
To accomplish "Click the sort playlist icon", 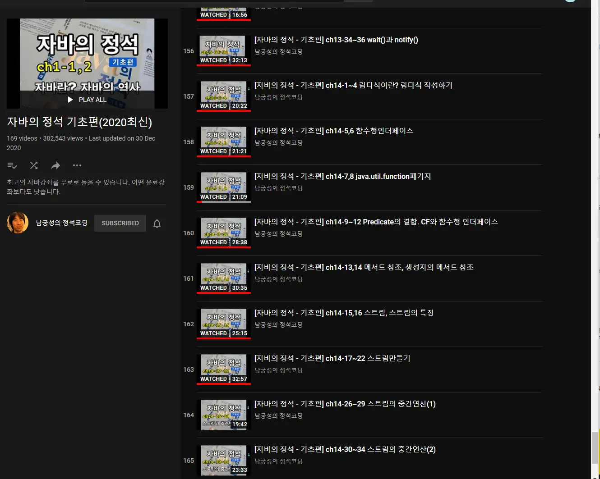I will [x=12, y=165].
